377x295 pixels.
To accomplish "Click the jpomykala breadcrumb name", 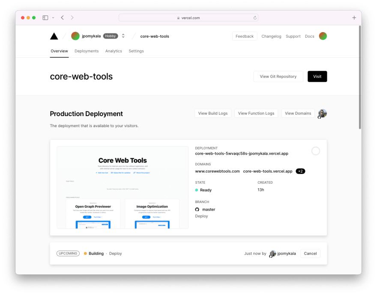I will tap(91, 36).
